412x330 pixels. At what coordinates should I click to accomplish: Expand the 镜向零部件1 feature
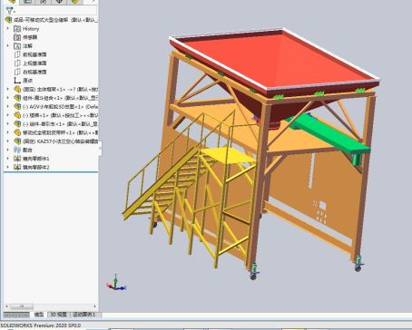(8, 159)
